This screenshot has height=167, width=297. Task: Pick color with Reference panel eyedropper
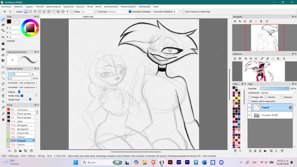pos(262,58)
